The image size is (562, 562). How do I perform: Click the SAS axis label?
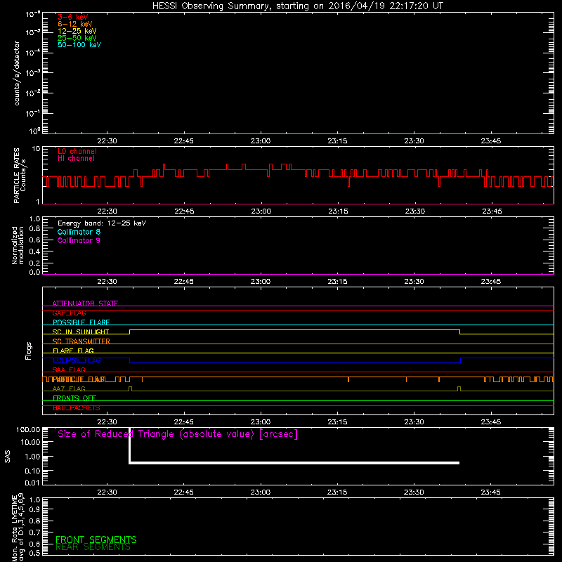8,457
